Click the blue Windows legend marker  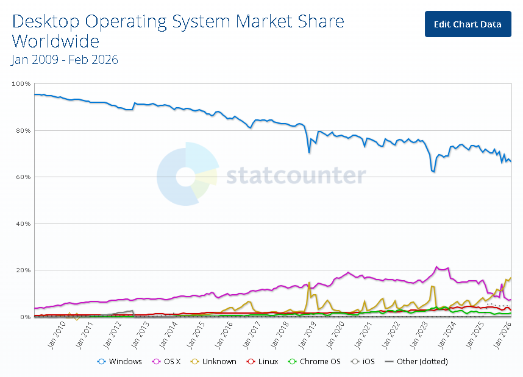coord(102,362)
